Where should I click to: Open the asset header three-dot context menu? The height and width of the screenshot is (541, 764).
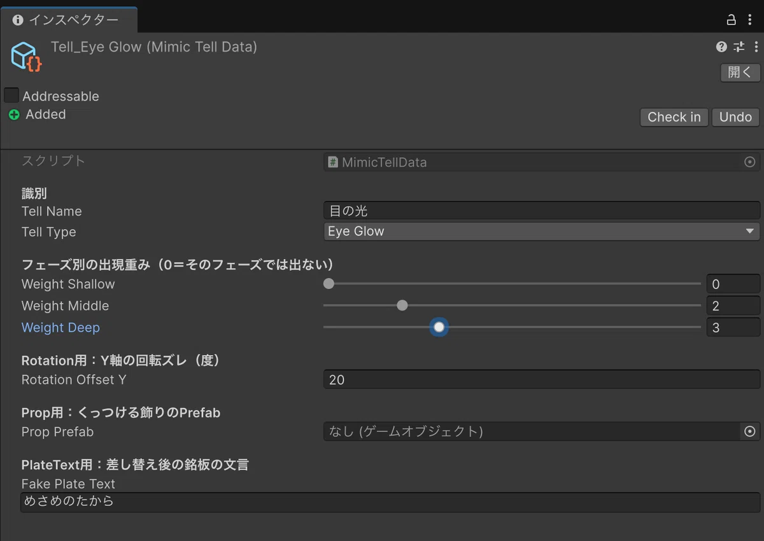tap(756, 46)
